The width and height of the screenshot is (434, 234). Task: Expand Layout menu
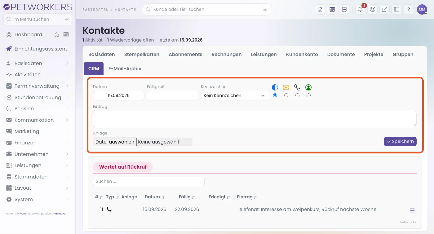tap(37, 188)
